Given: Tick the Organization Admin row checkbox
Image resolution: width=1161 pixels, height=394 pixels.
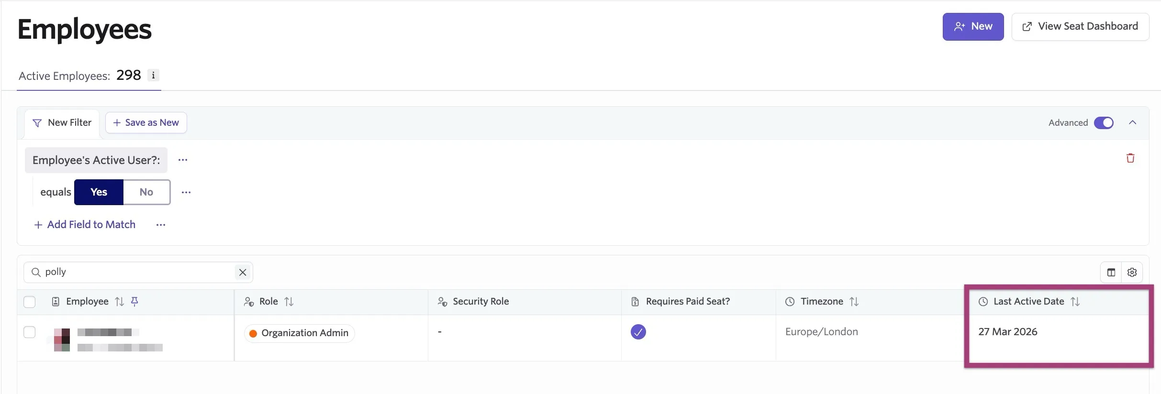Looking at the screenshot, I should pos(30,332).
